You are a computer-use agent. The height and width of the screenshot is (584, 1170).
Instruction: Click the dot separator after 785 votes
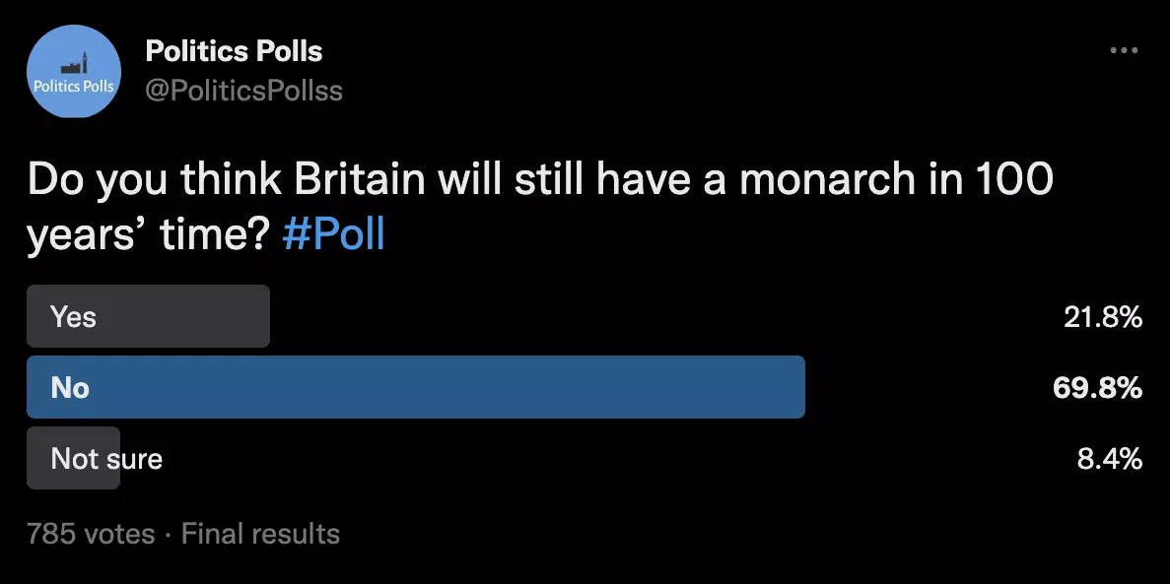tap(167, 533)
